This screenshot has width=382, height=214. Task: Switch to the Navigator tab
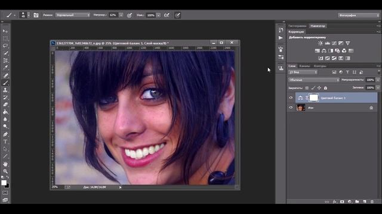318,26
